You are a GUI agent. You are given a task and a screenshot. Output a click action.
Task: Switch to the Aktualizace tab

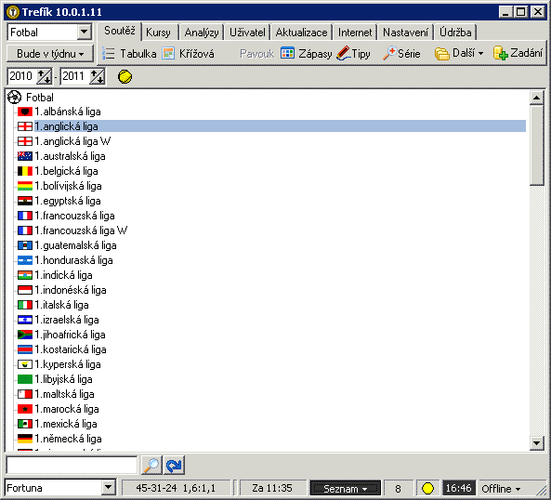301,33
